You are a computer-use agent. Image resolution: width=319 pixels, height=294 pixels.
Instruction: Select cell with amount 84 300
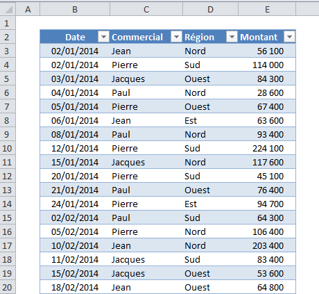[267, 79]
